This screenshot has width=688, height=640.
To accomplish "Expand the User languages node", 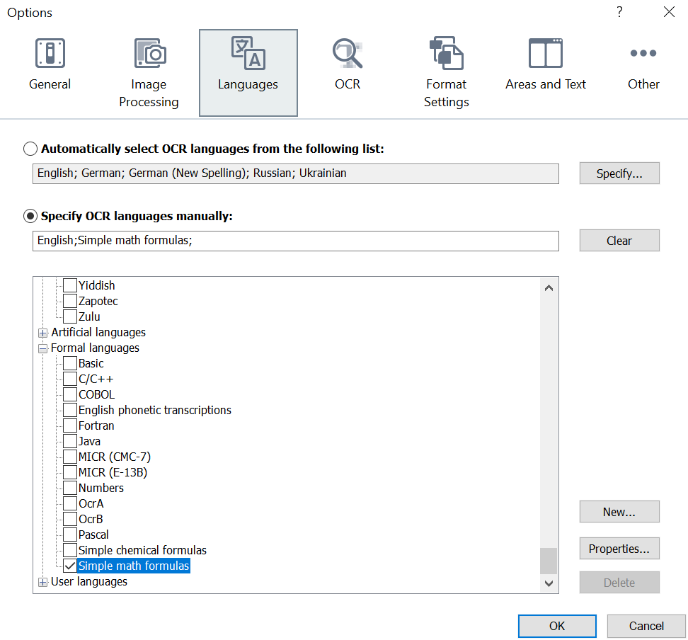I will click(x=42, y=583).
